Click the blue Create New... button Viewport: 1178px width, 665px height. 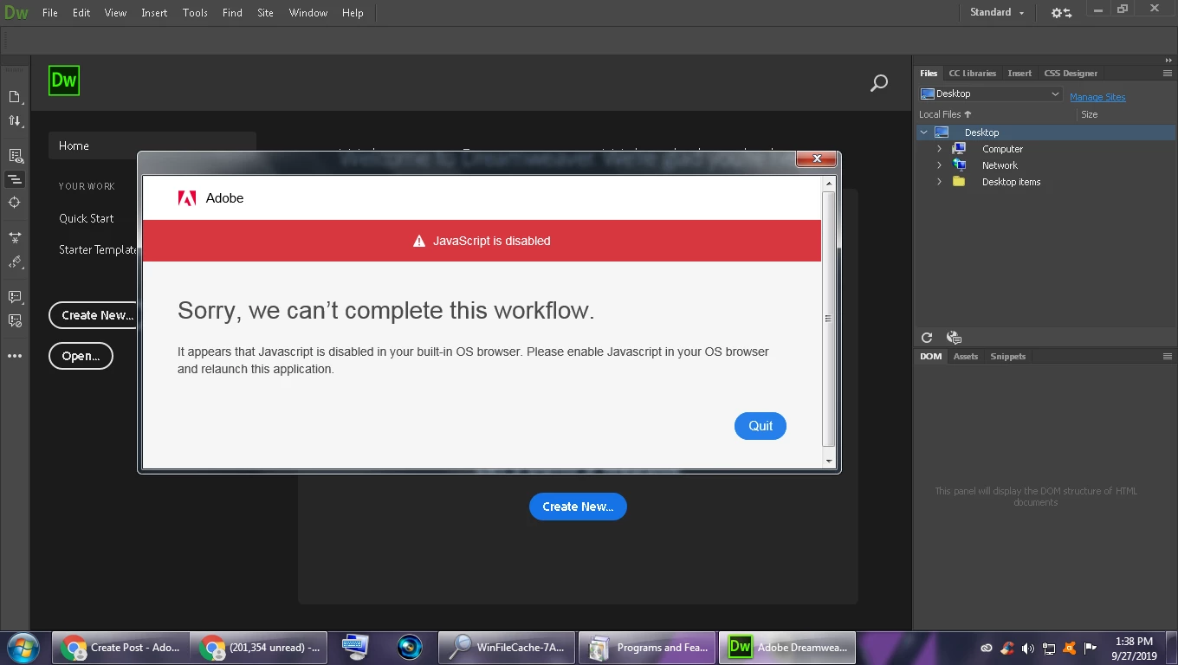578,507
